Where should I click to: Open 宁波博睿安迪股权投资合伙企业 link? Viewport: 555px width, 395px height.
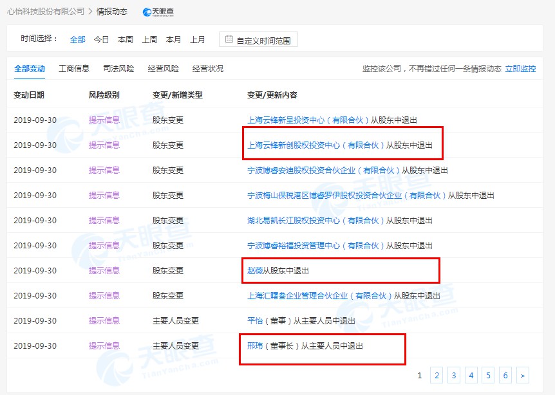(324, 170)
